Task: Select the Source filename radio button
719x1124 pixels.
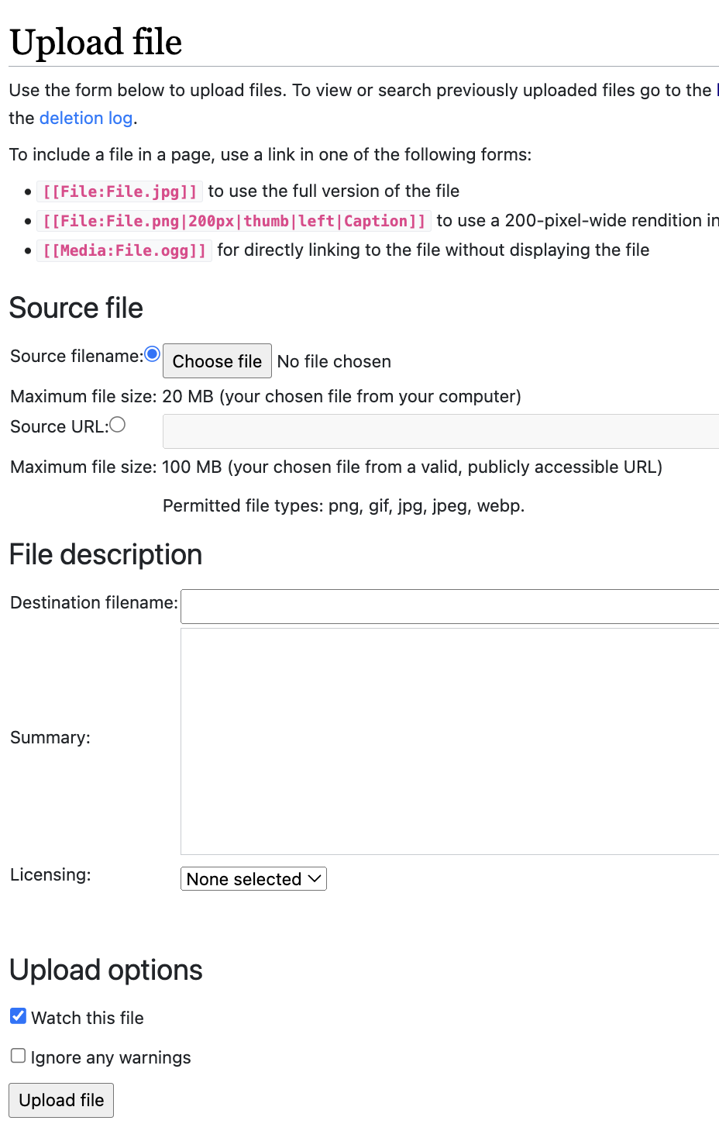Action: pyautogui.click(x=153, y=354)
